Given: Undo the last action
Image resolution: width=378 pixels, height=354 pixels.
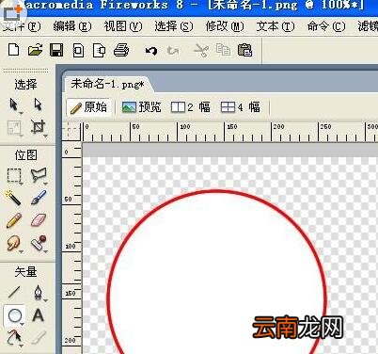Looking at the screenshot, I should (x=151, y=50).
